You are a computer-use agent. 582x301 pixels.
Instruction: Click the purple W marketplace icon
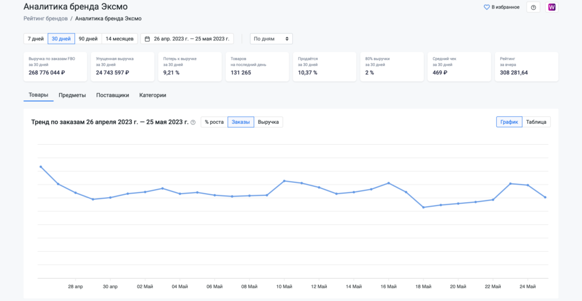click(551, 7)
